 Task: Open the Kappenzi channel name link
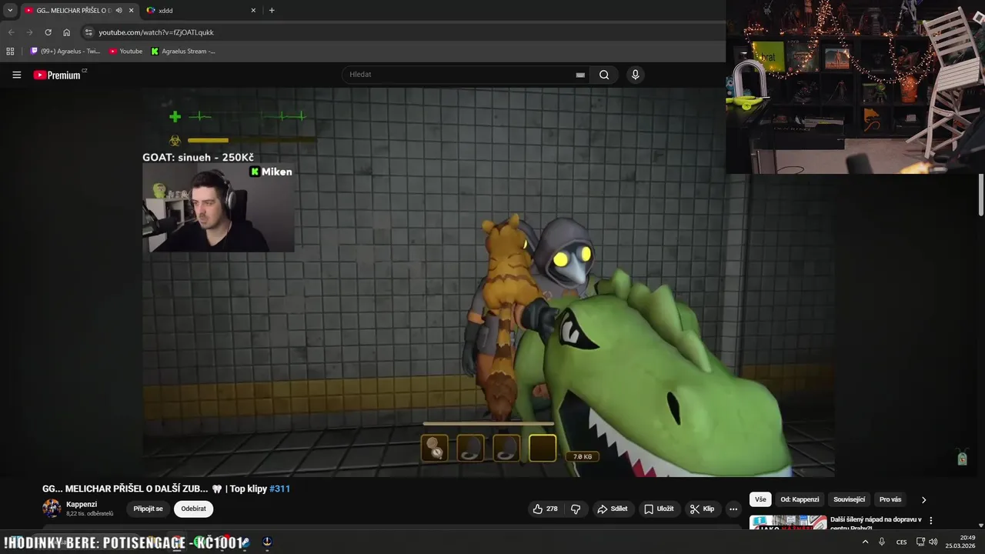click(x=82, y=504)
